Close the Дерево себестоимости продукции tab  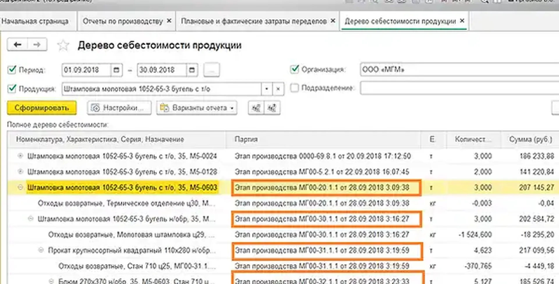(462, 21)
